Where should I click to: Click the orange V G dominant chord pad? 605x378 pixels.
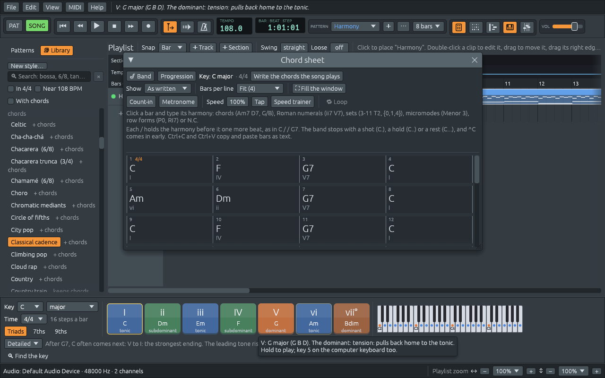276,319
